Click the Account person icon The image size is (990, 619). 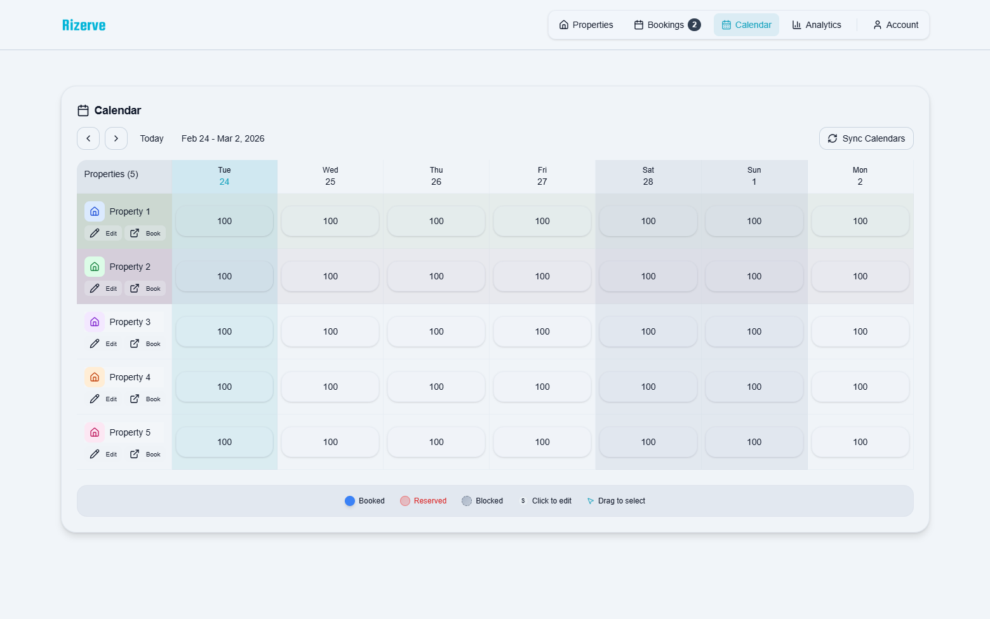click(877, 25)
